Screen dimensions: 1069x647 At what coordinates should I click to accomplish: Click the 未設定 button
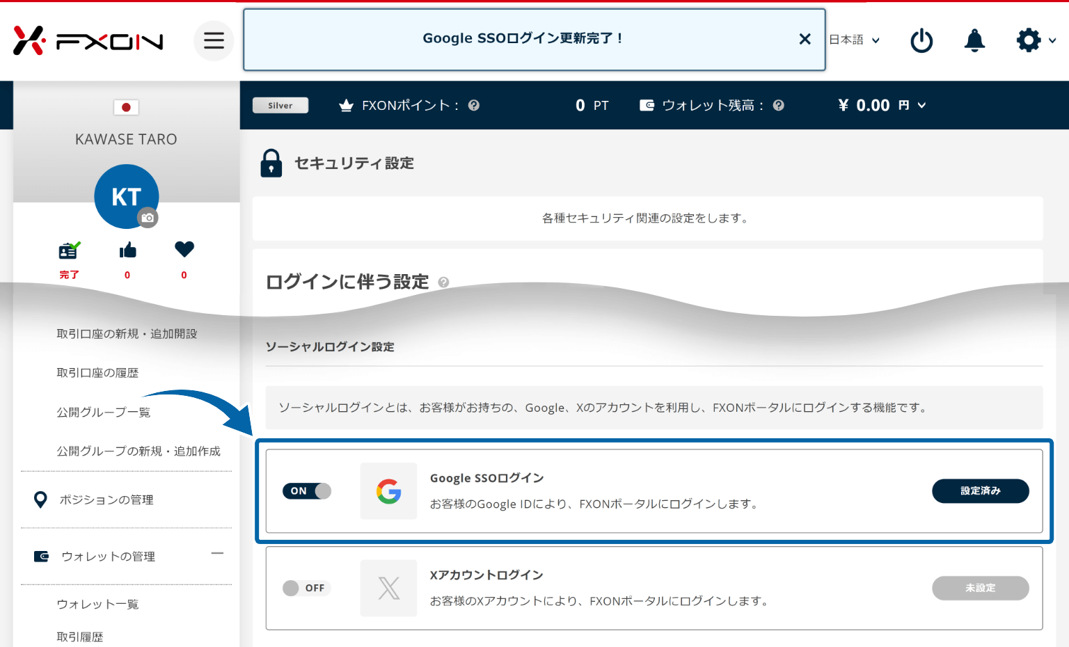(981, 588)
